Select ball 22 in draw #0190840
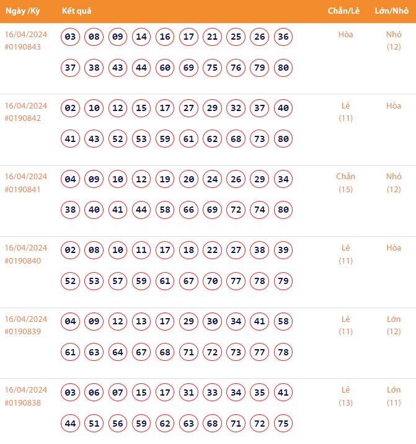 [212, 251]
